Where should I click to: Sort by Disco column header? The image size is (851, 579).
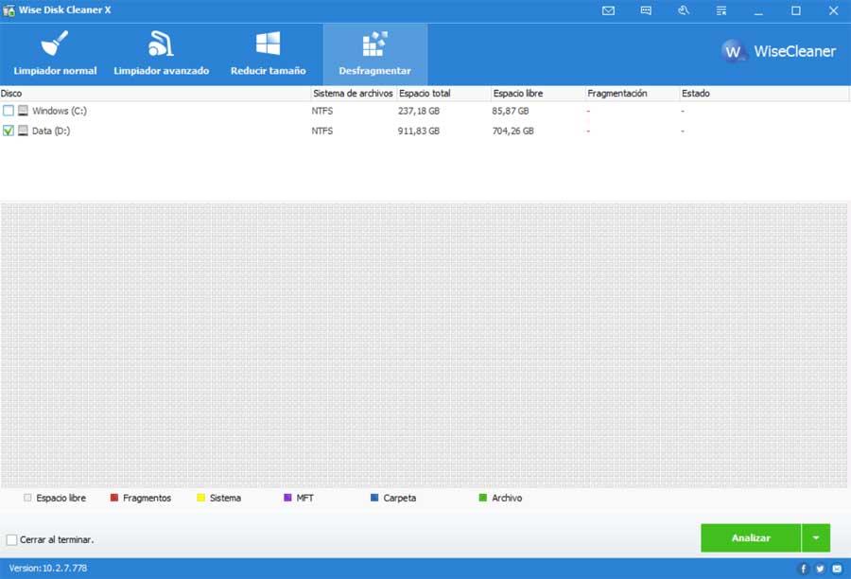tap(155, 94)
